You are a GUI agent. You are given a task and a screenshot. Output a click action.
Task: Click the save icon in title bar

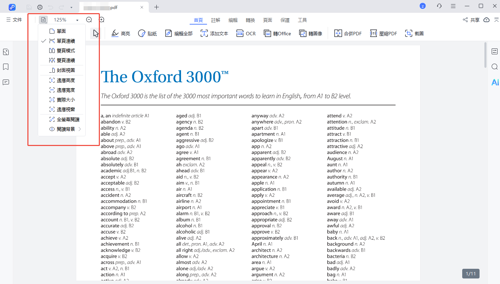click(29, 7)
